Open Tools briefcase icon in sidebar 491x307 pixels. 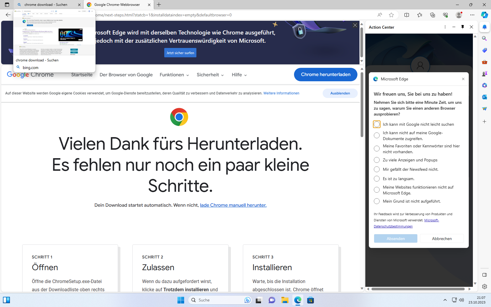(x=485, y=62)
